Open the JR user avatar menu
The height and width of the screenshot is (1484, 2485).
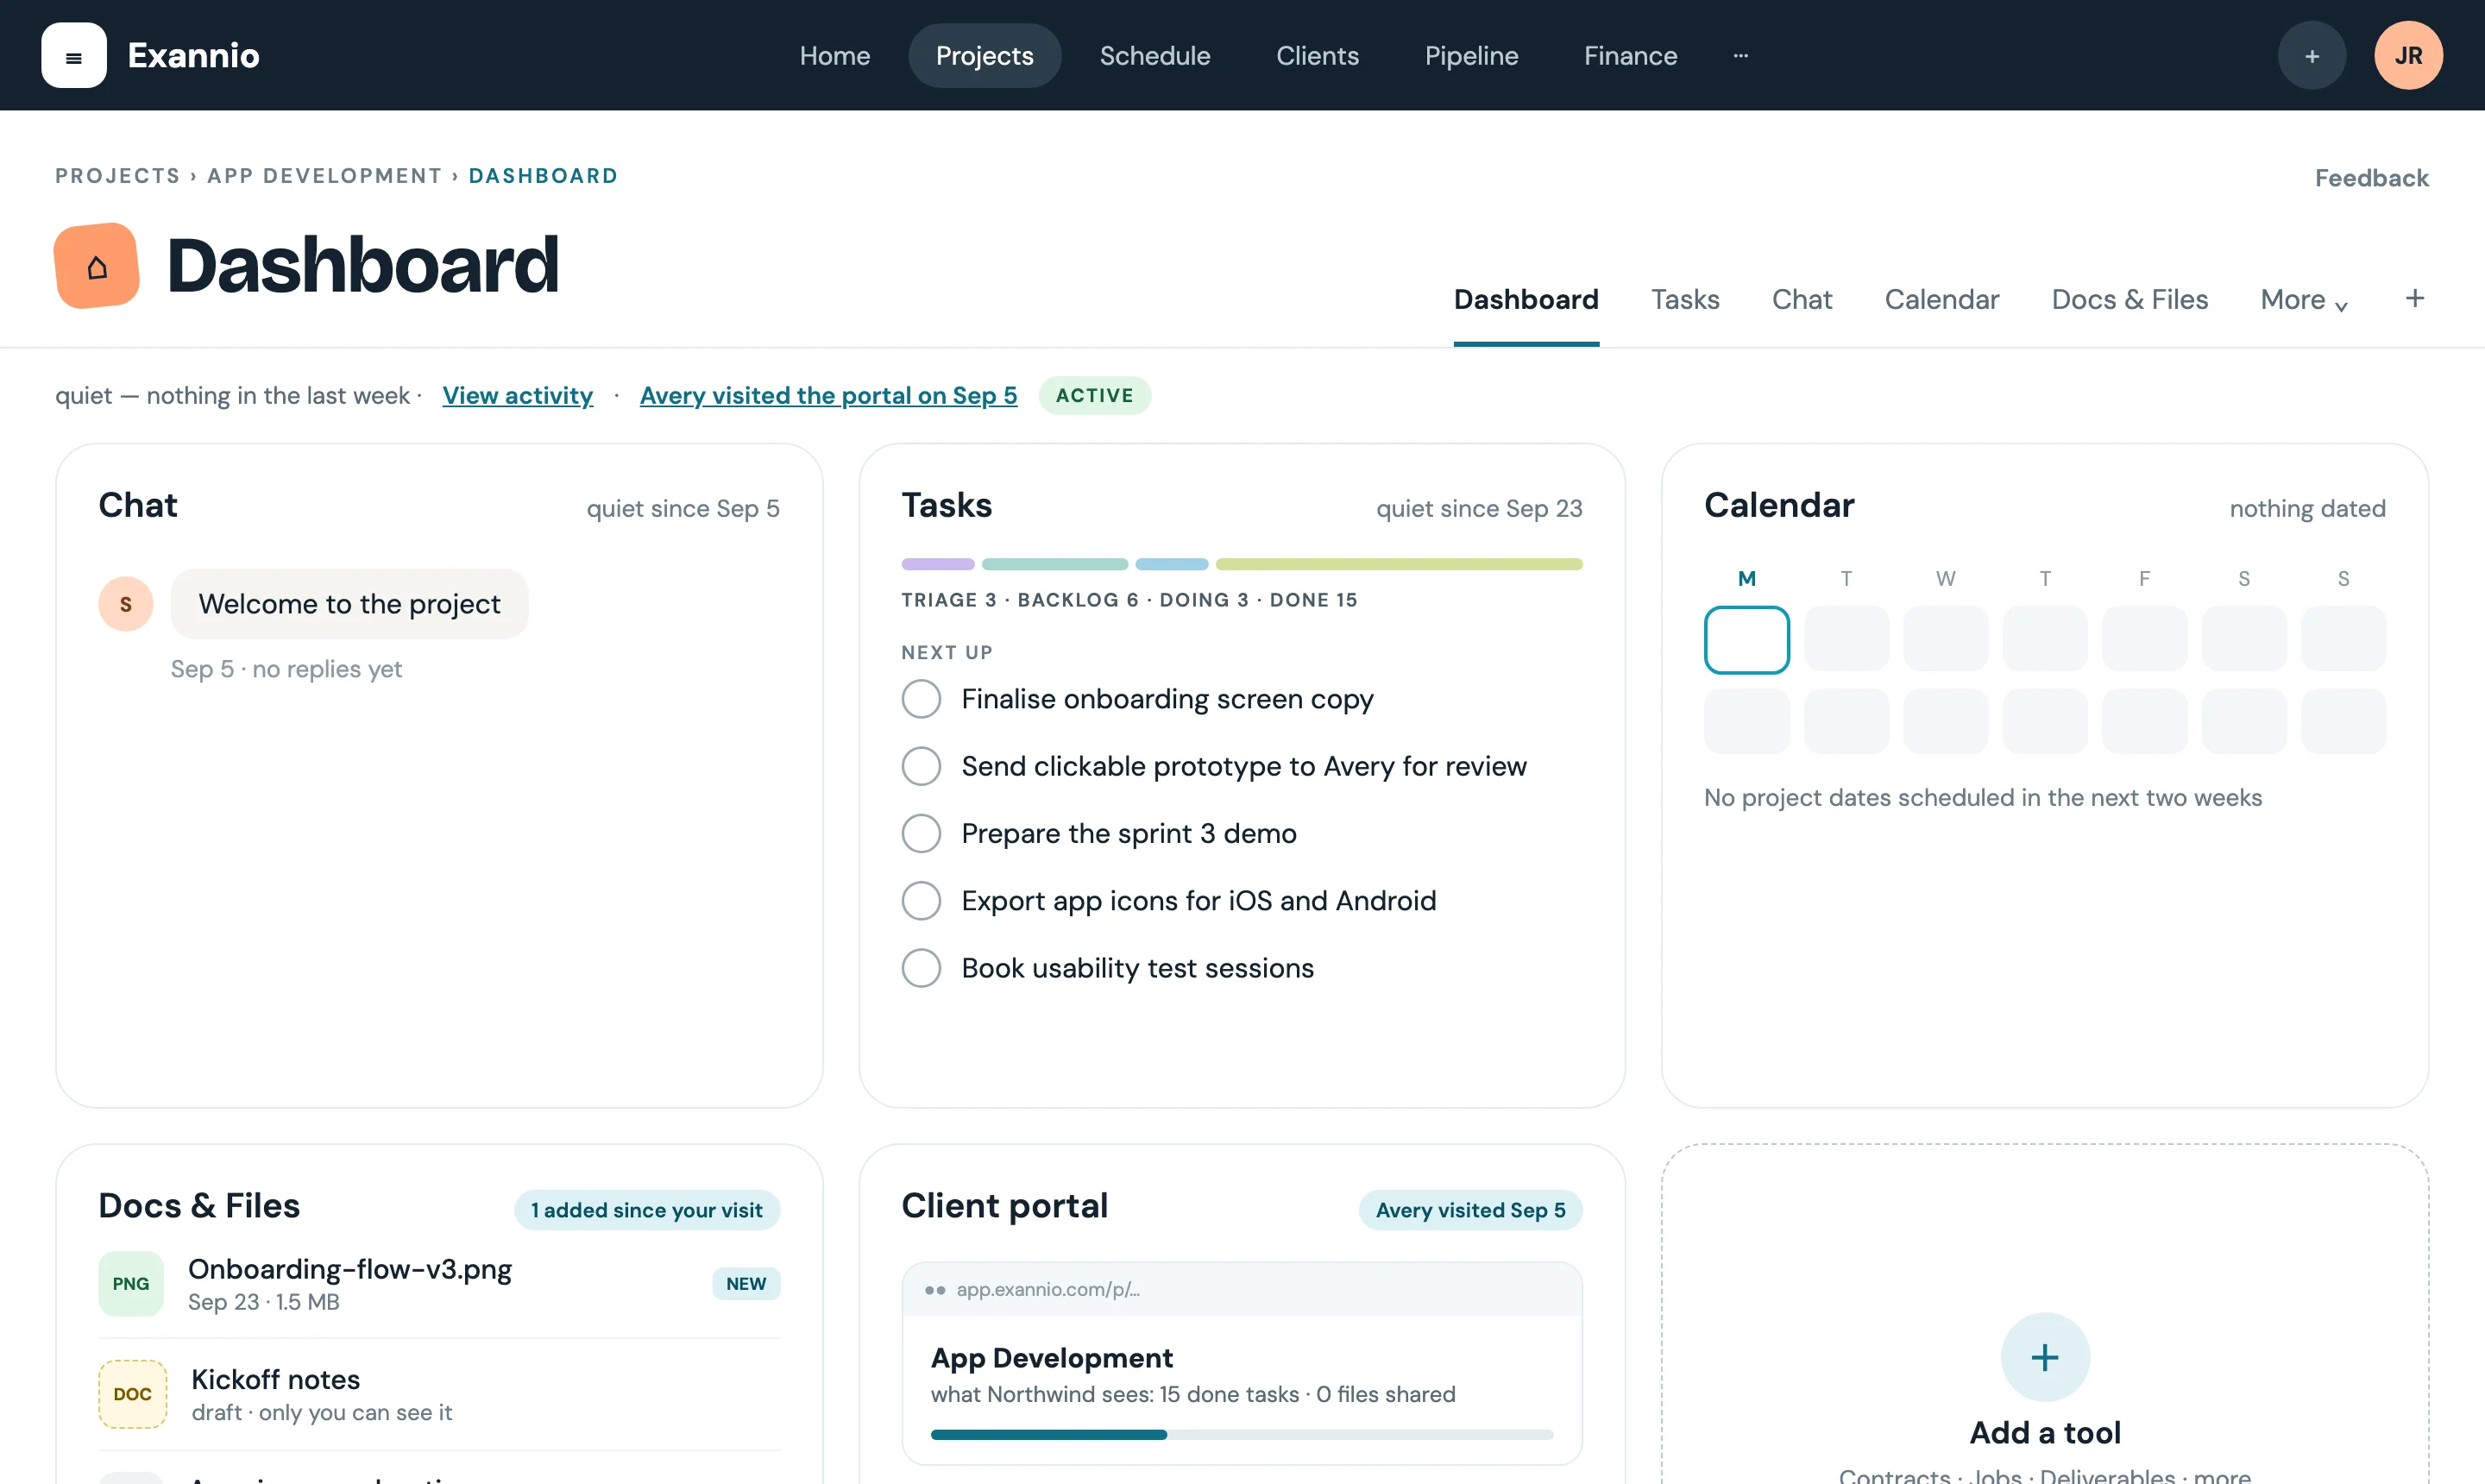coord(2408,56)
